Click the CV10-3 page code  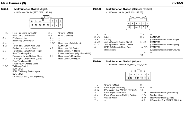(177, 3)
